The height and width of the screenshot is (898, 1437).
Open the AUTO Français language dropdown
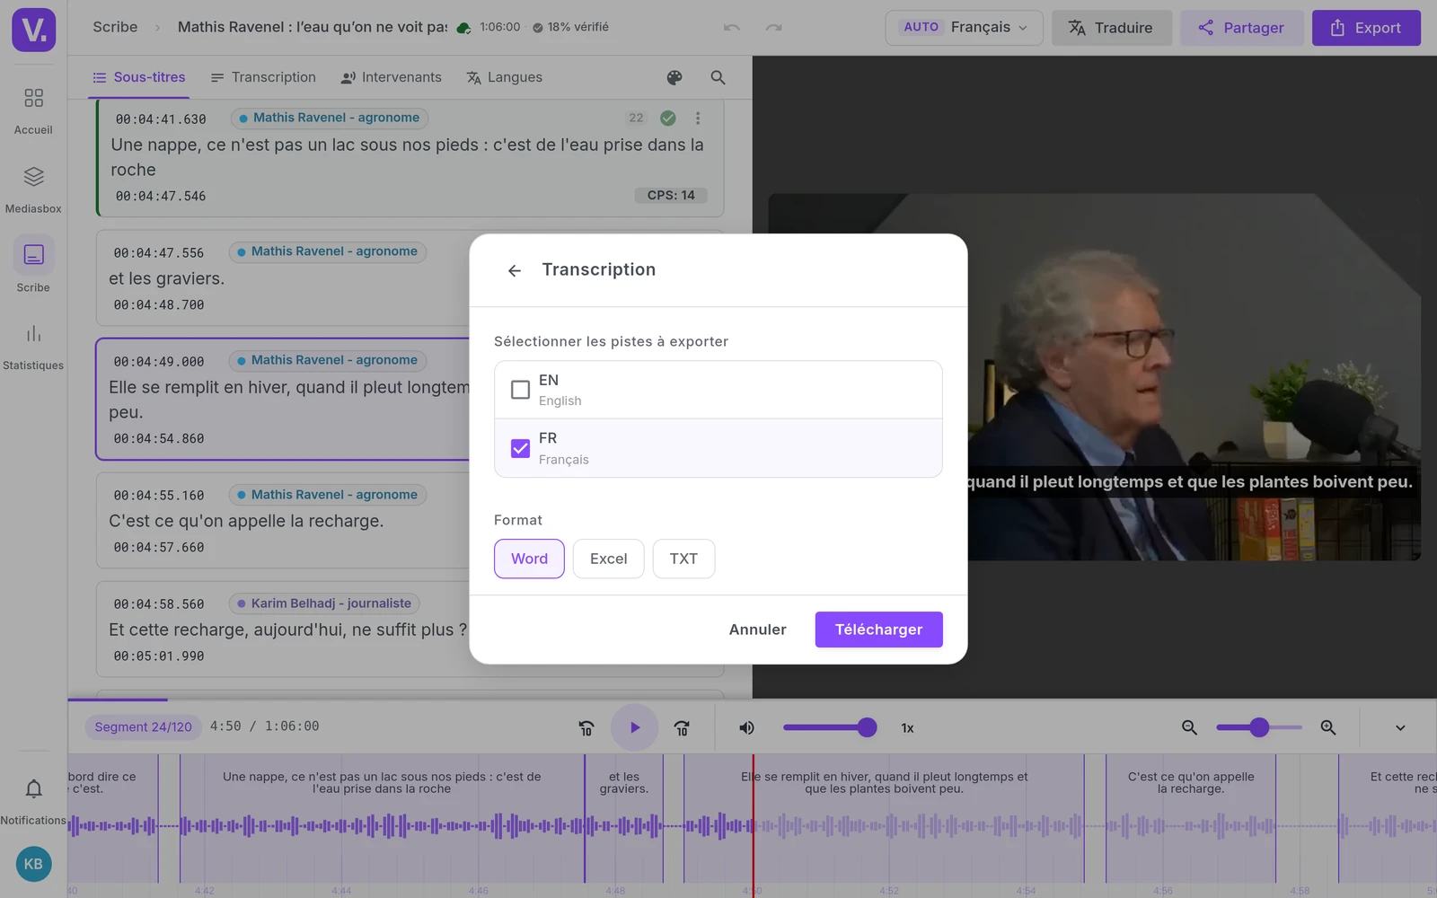pos(964,28)
